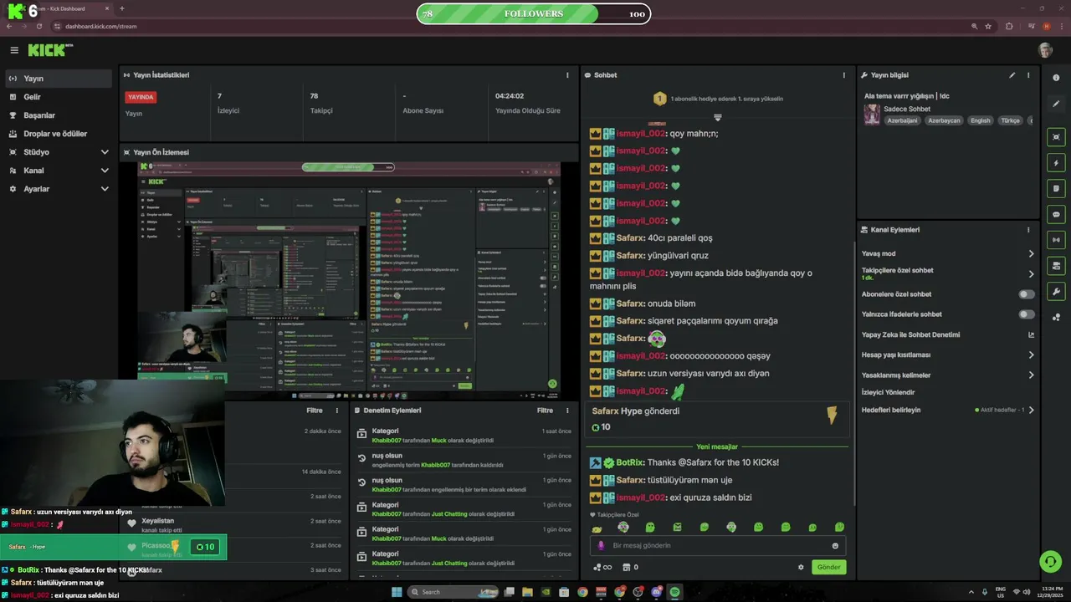1071x602 pixels.
Task: Click the chat panel scrollbar
Action: (x=853, y=374)
